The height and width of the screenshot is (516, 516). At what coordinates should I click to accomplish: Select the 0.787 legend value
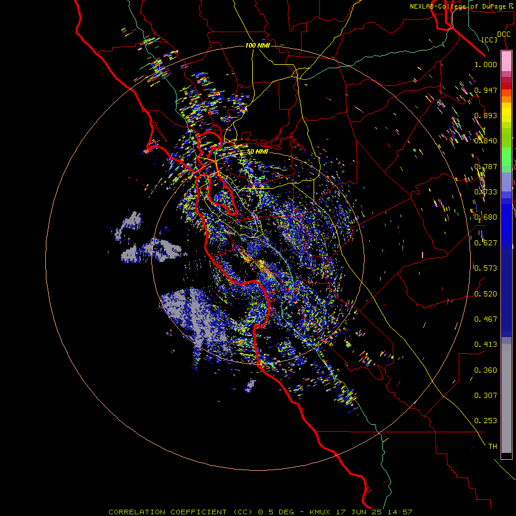coord(486,166)
